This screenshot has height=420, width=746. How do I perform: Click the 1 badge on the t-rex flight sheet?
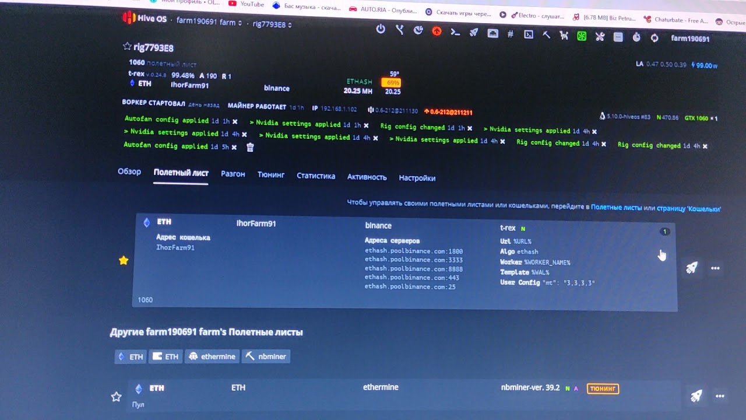664,232
